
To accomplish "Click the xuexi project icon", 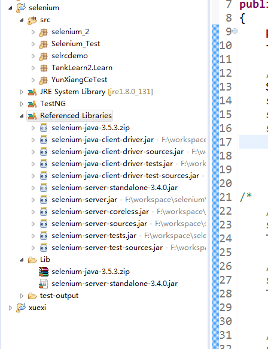I will click(21, 308).
